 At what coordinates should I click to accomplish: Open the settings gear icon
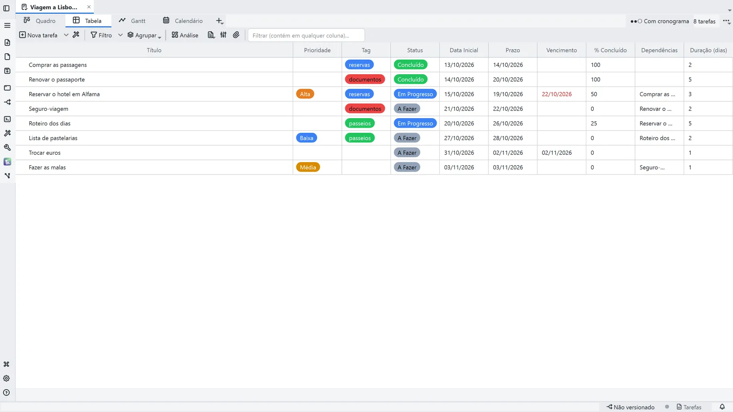[x=6, y=379]
